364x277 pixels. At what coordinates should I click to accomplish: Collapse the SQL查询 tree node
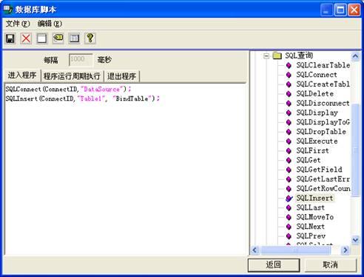266,56
